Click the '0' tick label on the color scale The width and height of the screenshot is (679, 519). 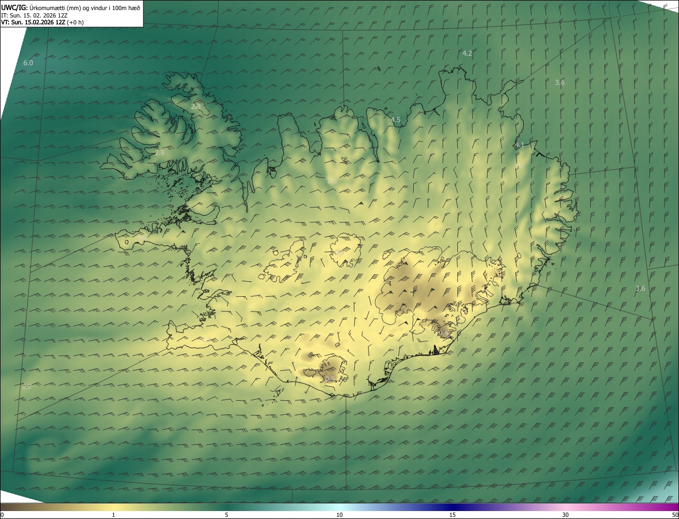point(2,515)
